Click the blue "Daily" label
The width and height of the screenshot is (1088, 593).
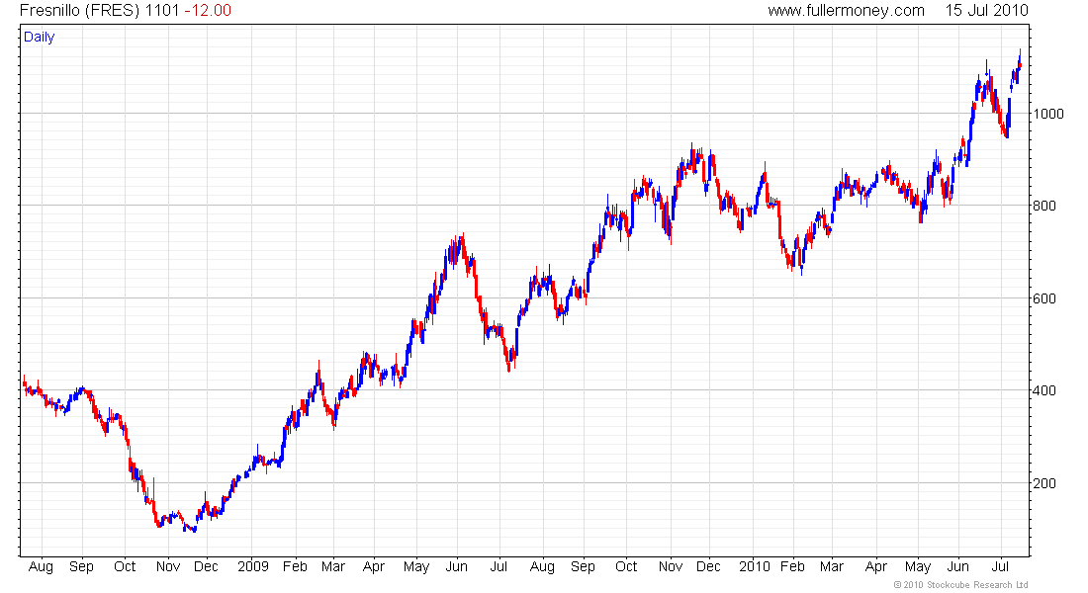click(39, 38)
